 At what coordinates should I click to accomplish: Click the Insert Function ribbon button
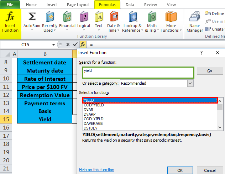pos(10,24)
